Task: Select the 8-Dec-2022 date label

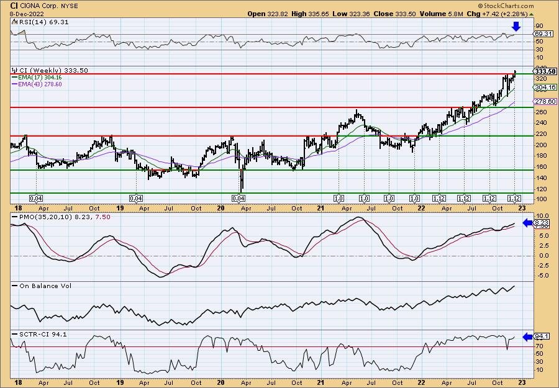Action: click(27, 14)
